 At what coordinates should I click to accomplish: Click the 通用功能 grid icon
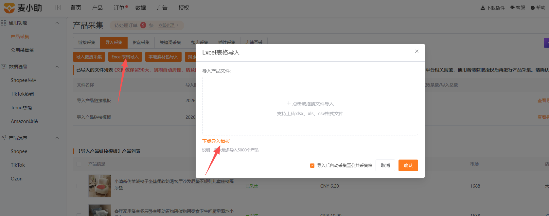click(x=4, y=23)
